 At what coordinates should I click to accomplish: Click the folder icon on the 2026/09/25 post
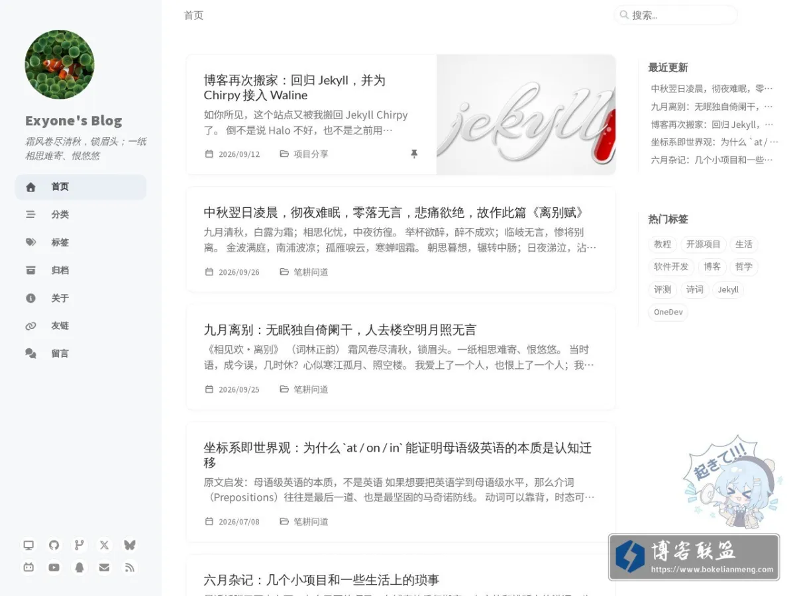(x=284, y=389)
